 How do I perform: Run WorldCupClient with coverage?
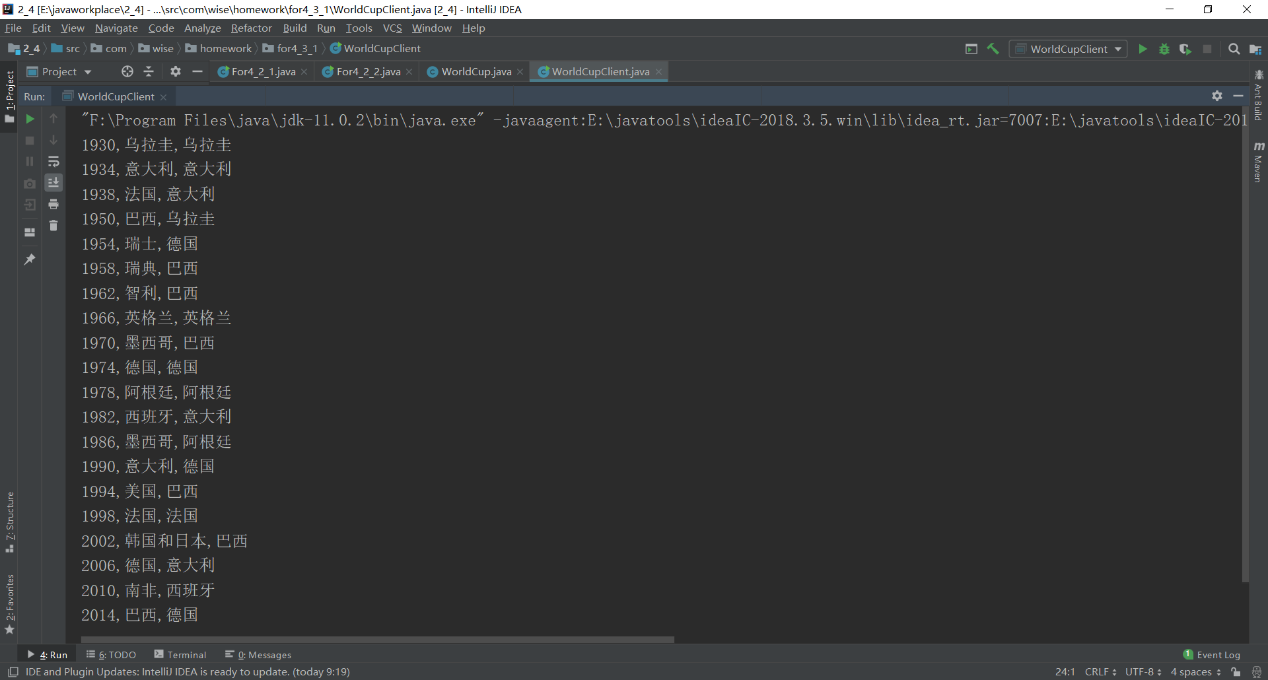click(1186, 49)
